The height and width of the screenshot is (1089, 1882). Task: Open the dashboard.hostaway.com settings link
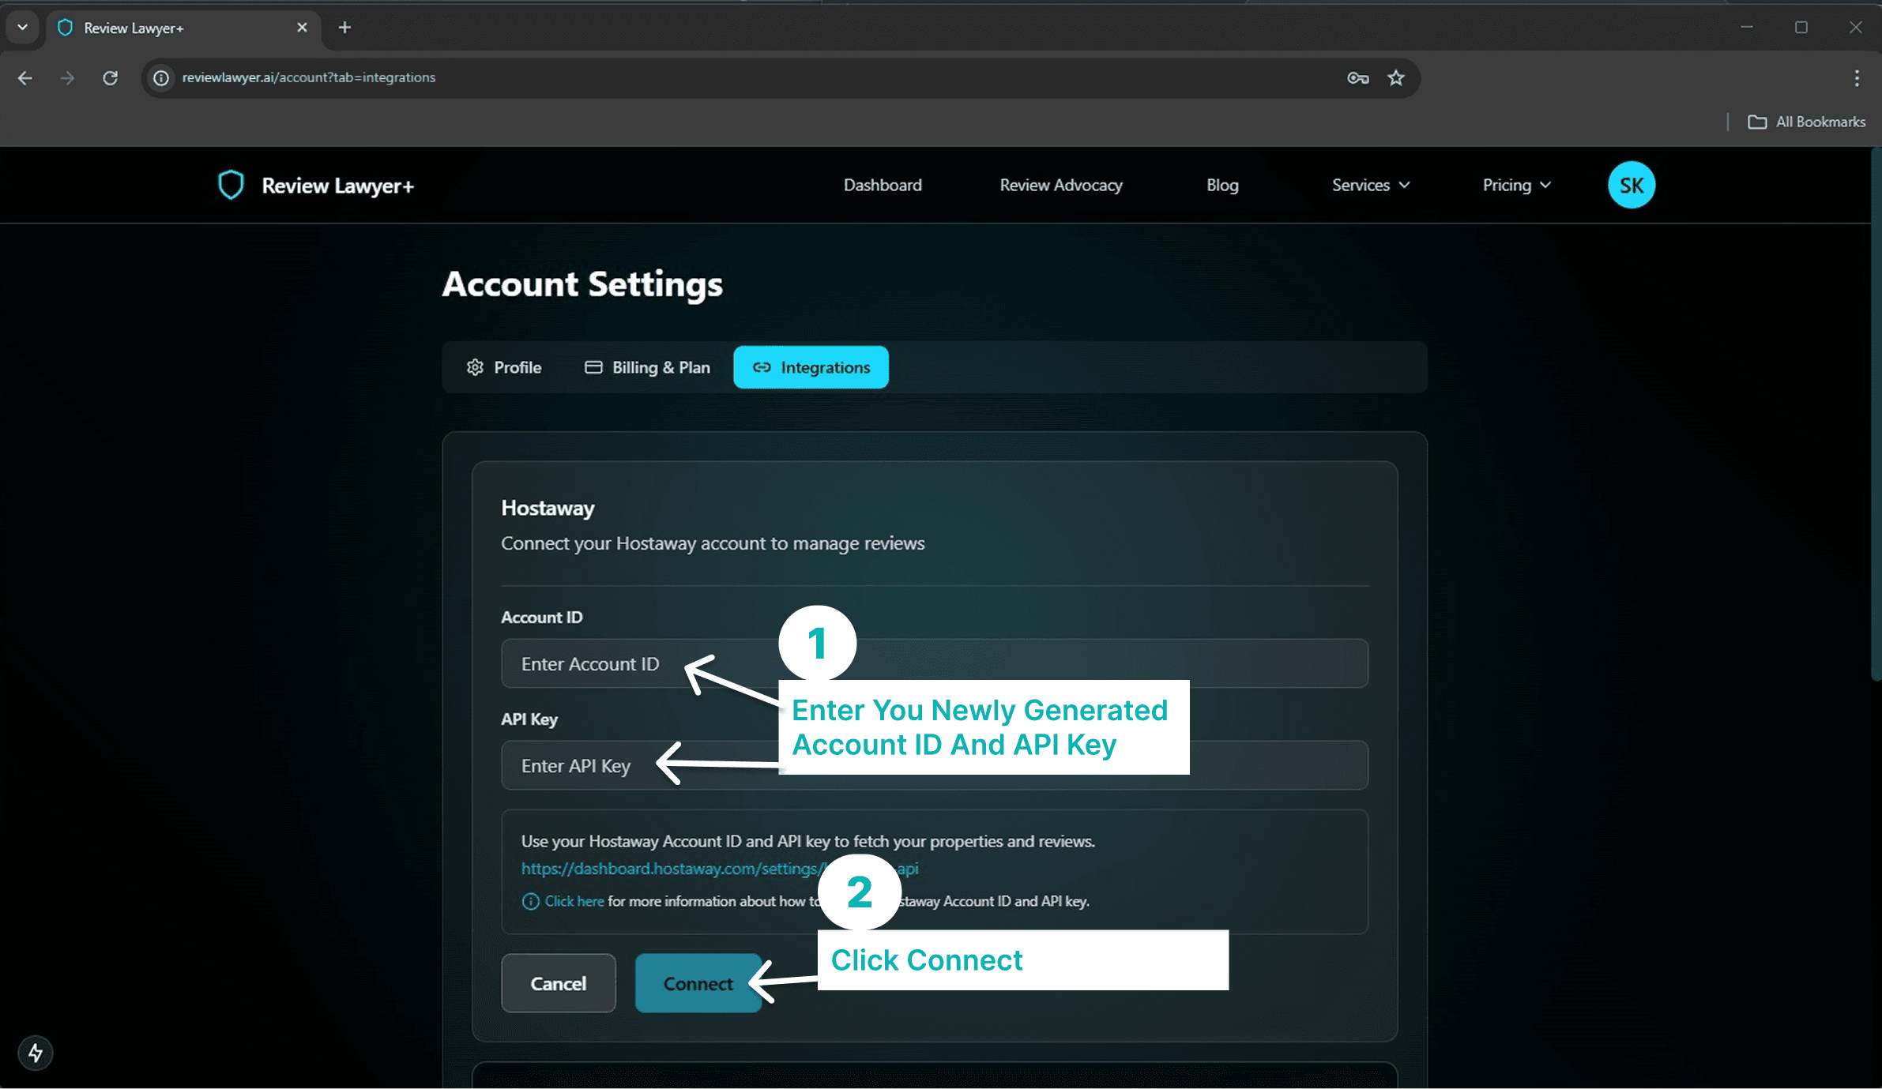[x=719, y=869]
